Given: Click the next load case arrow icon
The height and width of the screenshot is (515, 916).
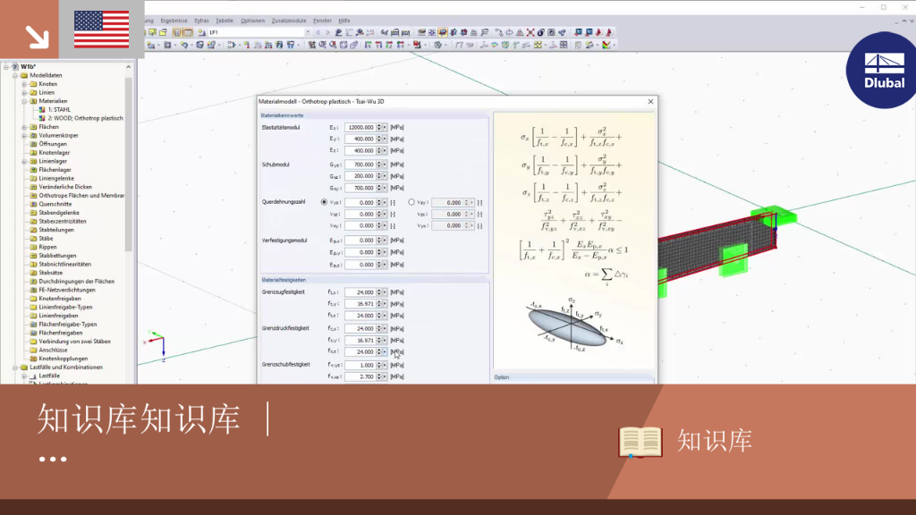Looking at the screenshot, I should click(x=327, y=33).
